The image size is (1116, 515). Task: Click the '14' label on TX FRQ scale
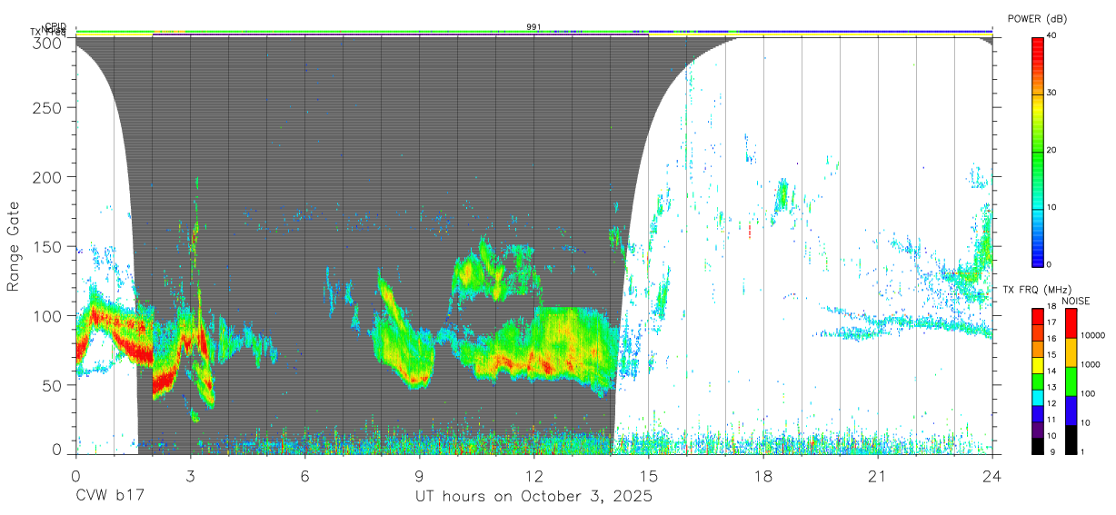(1051, 371)
